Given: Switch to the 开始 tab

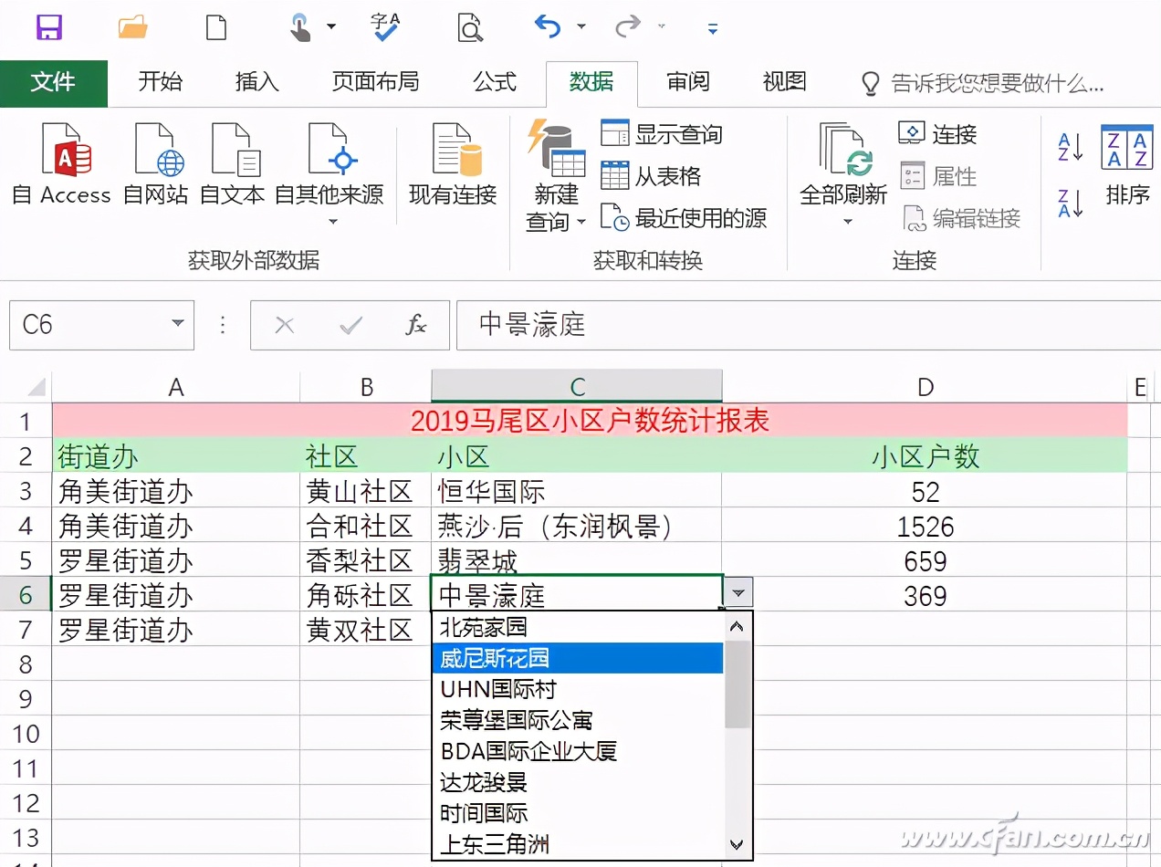Looking at the screenshot, I should (161, 82).
